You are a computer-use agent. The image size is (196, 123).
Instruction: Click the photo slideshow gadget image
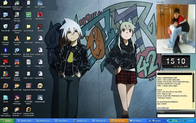(x=175, y=29)
